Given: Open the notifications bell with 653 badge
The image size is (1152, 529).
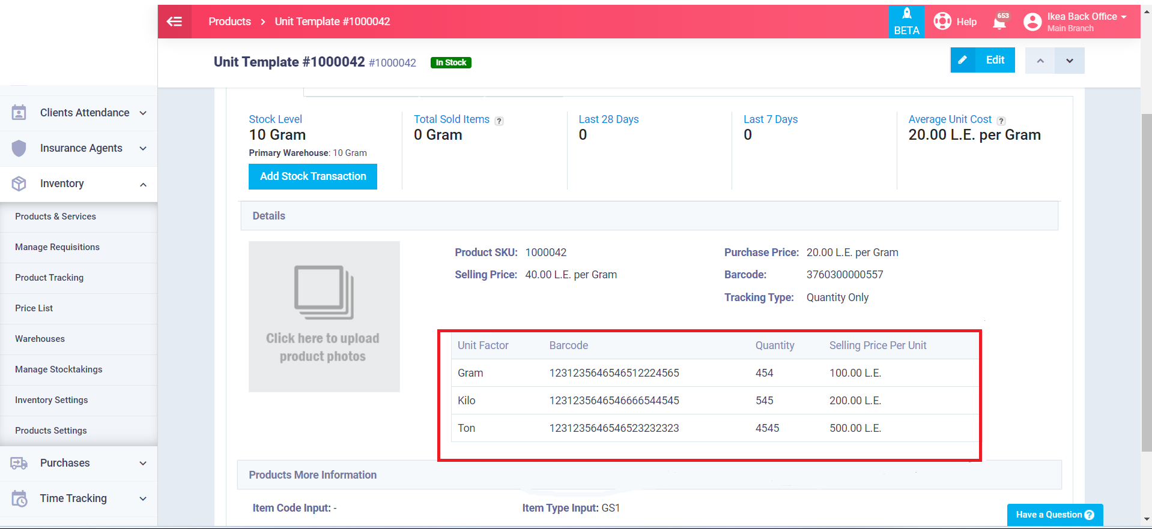Looking at the screenshot, I should pyautogui.click(x=1000, y=22).
